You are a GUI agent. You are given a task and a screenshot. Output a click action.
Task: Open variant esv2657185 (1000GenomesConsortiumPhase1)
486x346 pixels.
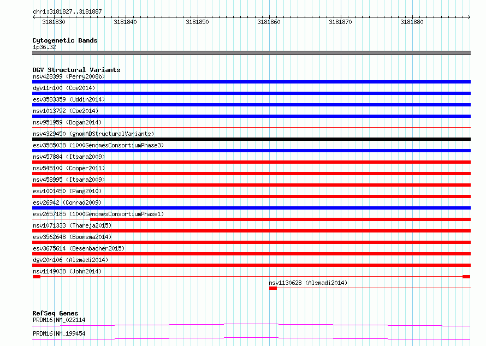tap(98, 214)
